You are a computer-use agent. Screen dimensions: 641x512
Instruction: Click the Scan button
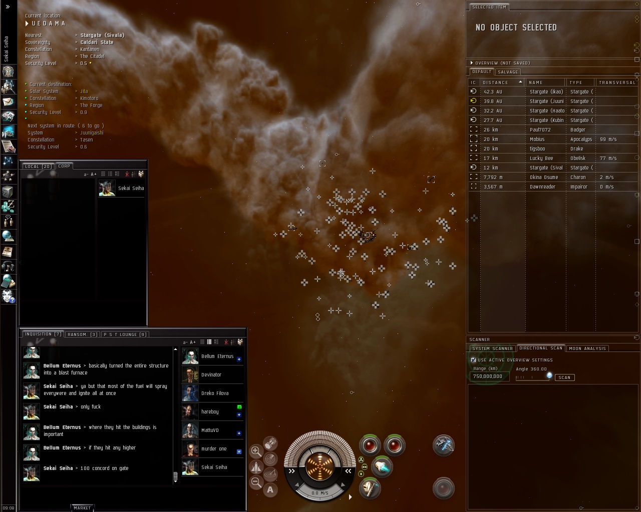point(564,377)
